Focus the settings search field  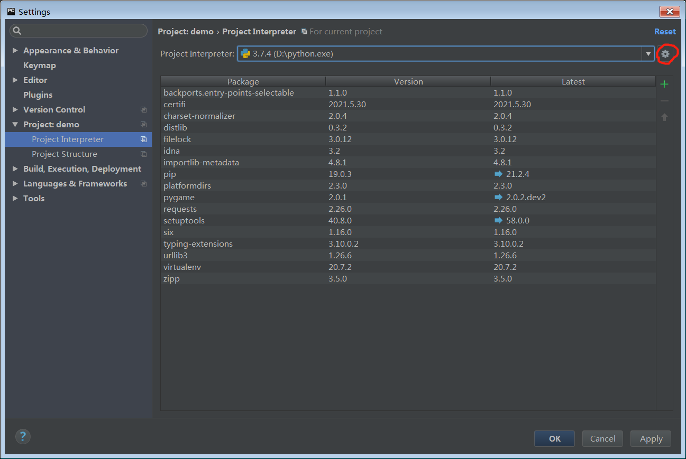(x=78, y=31)
